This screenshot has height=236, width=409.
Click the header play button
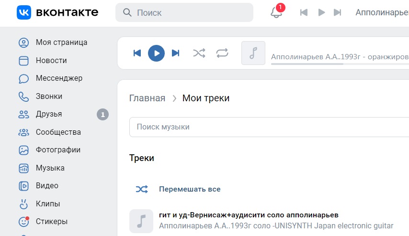pos(321,12)
